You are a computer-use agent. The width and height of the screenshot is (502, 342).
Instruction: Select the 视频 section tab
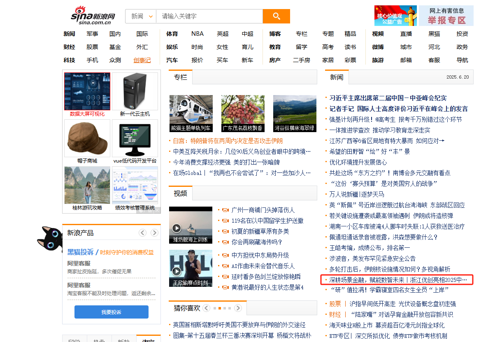pyautogui.click(x=180, y=193)
